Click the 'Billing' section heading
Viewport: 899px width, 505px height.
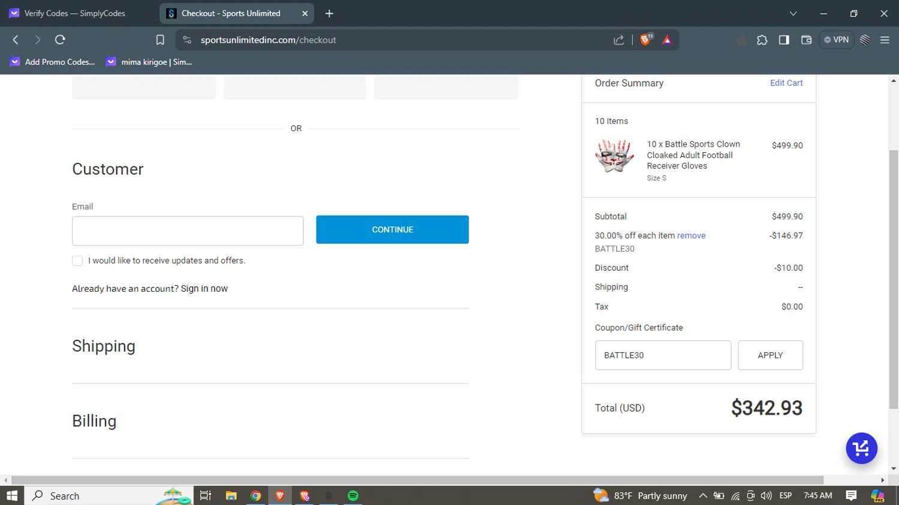tap(94, 421)
